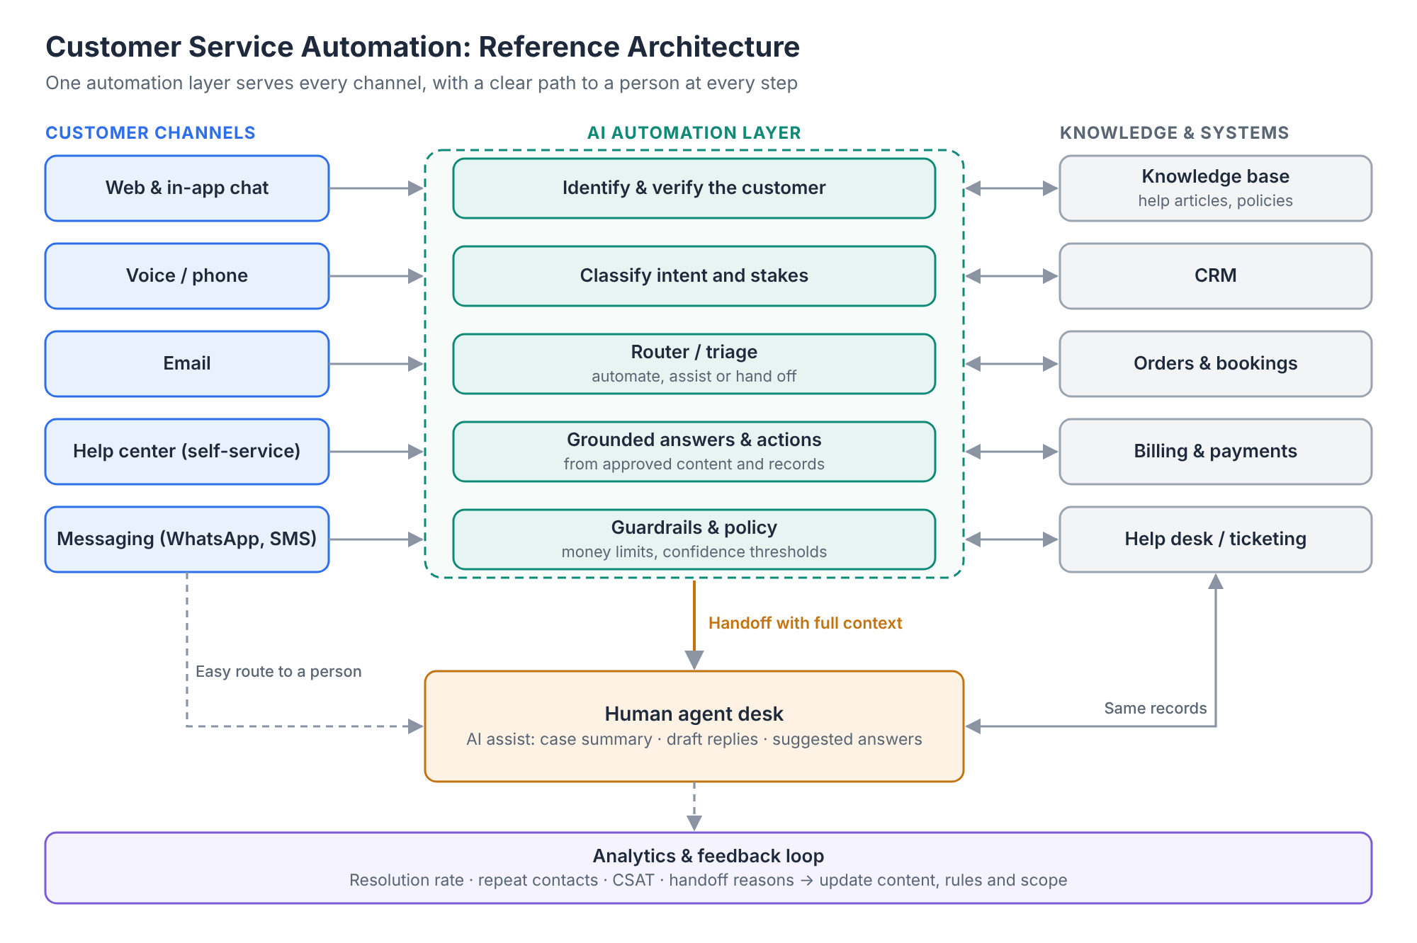Click the Human agent desk box
The width and height of the screenshot is (1417, 943).
[694, 726]
